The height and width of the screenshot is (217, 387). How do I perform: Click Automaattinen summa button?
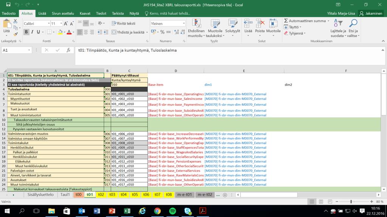click(305, 21)
